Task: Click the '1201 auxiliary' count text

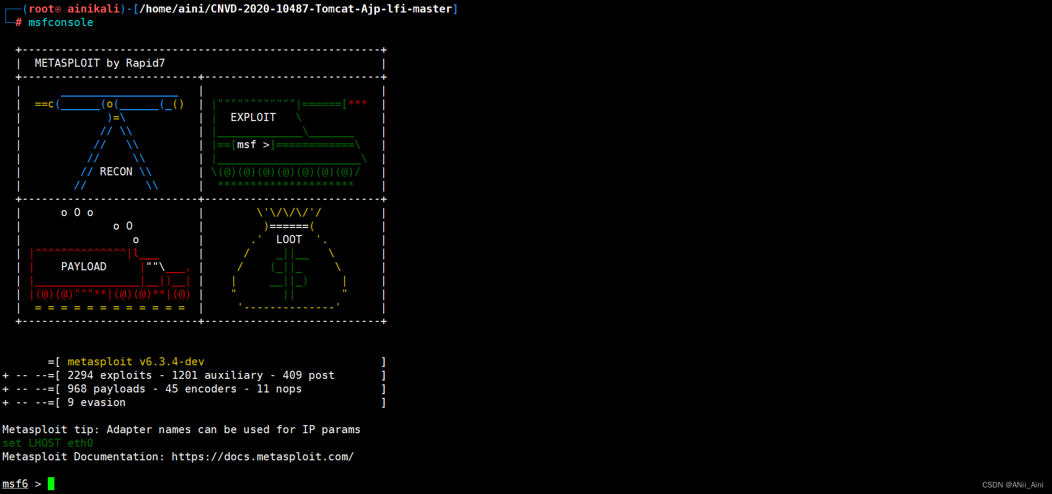Action: [x=217, y=375]
